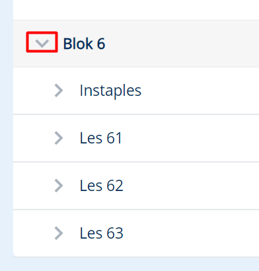Expand Instaples using its right chevron
Viewport: 259px width, 271px height.
click(x=59, y=91)
